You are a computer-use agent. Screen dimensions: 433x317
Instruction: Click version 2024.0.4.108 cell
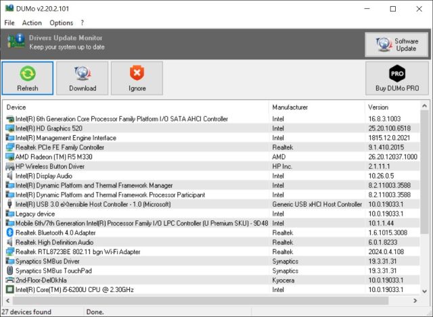pos(386,251)
